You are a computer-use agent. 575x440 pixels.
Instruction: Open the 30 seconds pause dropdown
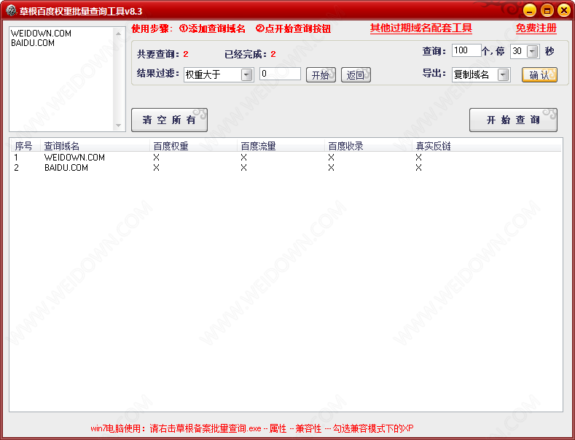[x=533, y=51]
